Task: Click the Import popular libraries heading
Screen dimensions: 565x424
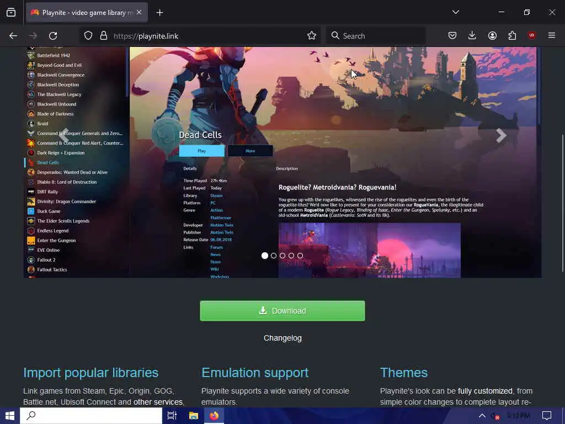Action: tap(91, 373)
